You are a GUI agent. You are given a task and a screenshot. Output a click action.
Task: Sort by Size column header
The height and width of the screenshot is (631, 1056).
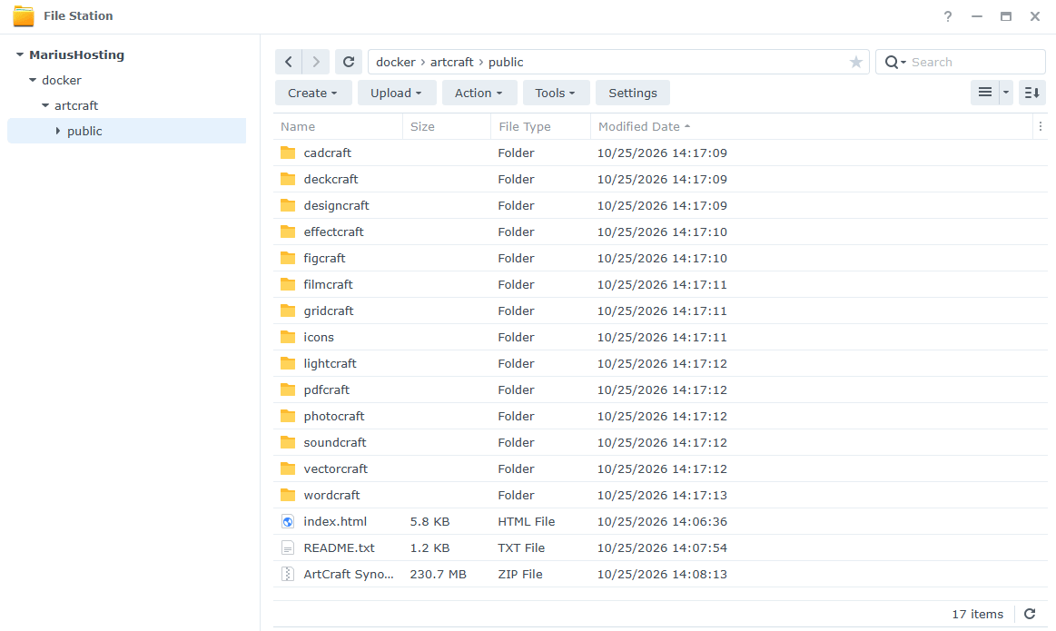[447, 126]
